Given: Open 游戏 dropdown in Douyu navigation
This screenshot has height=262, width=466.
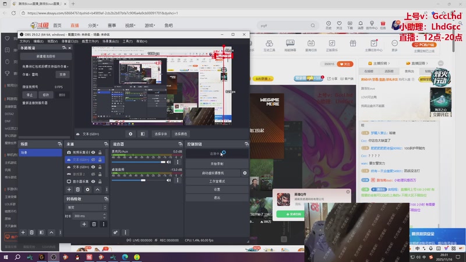Looking at the screenshot, I should 150,26.
